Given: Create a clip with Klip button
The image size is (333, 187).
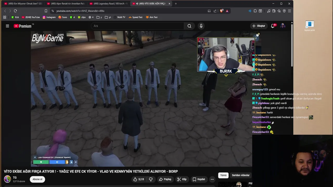Looking at the screenshot, I should pyautogui.click(x=182, y=179).
